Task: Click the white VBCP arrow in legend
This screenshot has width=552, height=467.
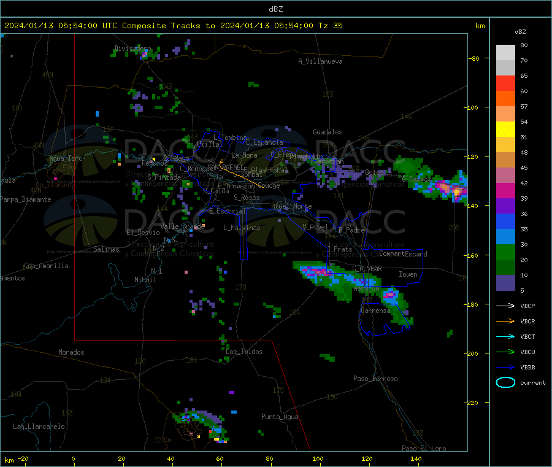Action: [x=505, y=306]
